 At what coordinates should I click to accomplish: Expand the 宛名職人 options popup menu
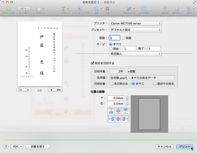tap(135, 54)
